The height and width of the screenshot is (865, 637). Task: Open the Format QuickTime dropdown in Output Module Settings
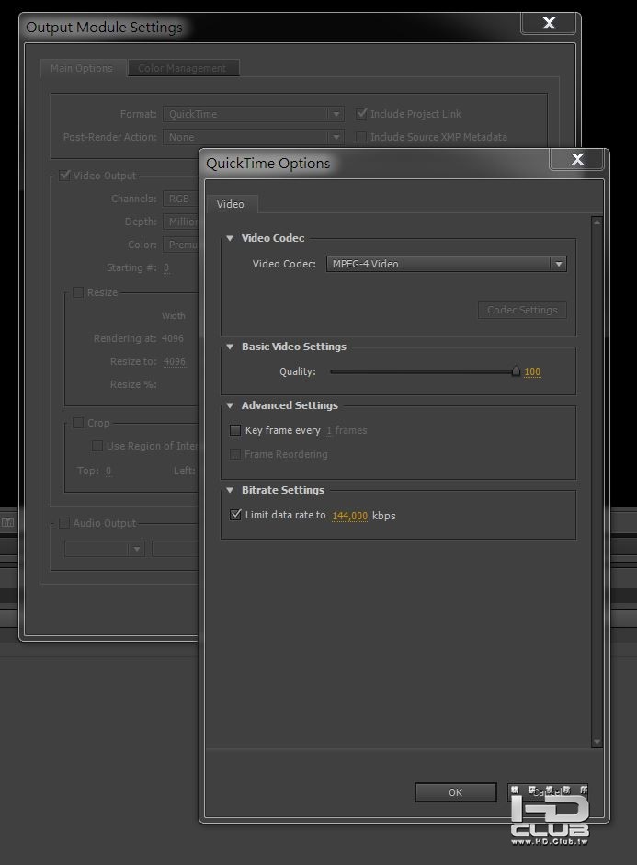[x=253, y=114]
